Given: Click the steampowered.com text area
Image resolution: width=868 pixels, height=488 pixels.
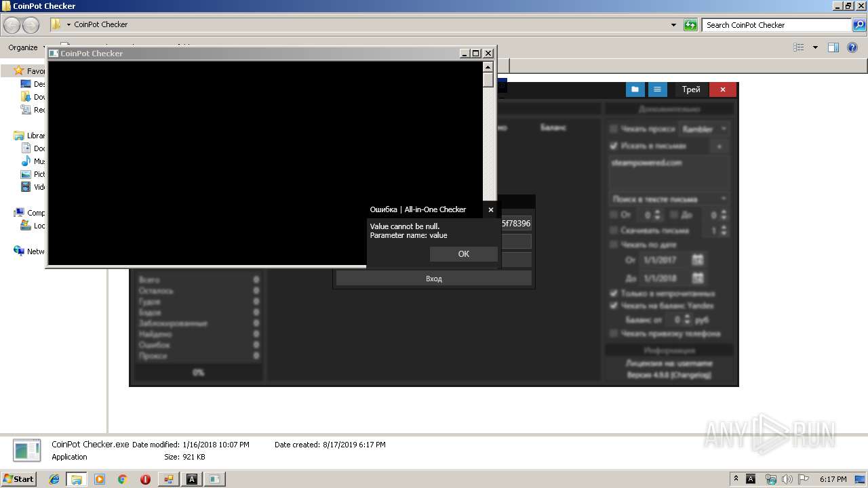Looking at the screenshot, I should [669, 172].
